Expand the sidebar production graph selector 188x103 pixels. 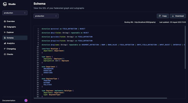pyautogui.click(x=15, y=13)
